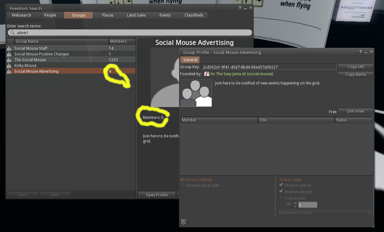Click the Copy URI button
384x232 pixels.
click(356, 67)
